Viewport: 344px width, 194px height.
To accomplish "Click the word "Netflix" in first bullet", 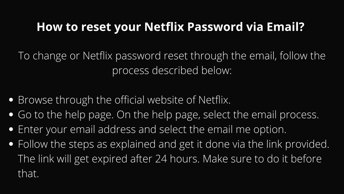I will click(214, 100).
